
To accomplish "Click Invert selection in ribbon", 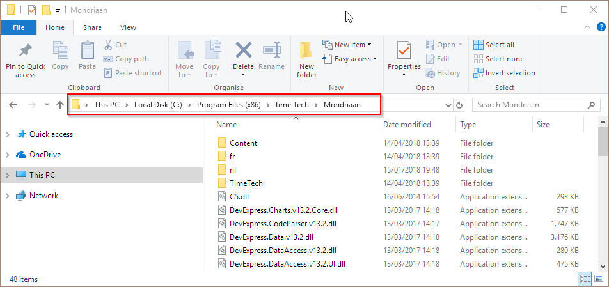I will pyautogui.click(x=504, y=73).
